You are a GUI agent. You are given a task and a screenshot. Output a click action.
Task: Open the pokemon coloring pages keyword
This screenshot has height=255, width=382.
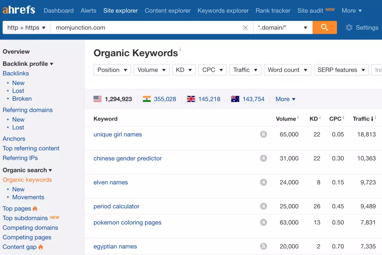coord(128,222)
